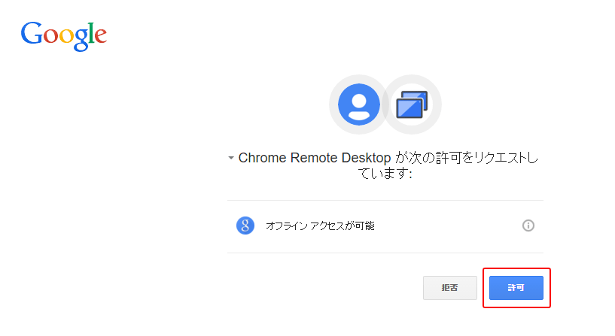
Task: Select the オフライン アクセスが可能 permission row
Action: tap(385, 226)
